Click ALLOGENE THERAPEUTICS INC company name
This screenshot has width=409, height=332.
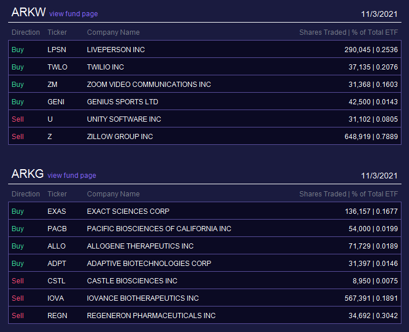(x=140, y=246)
